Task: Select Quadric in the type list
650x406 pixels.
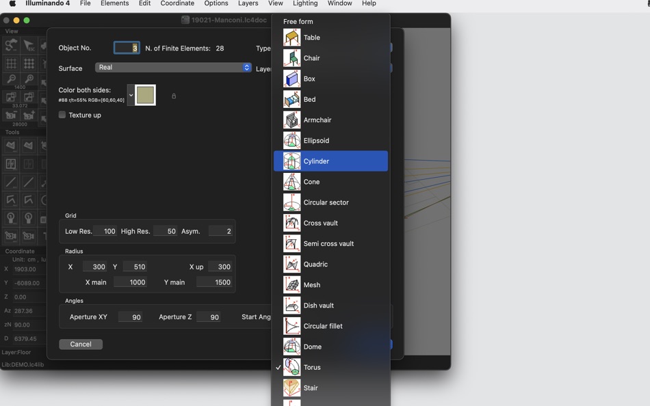Action: click(x=330, y=265)
